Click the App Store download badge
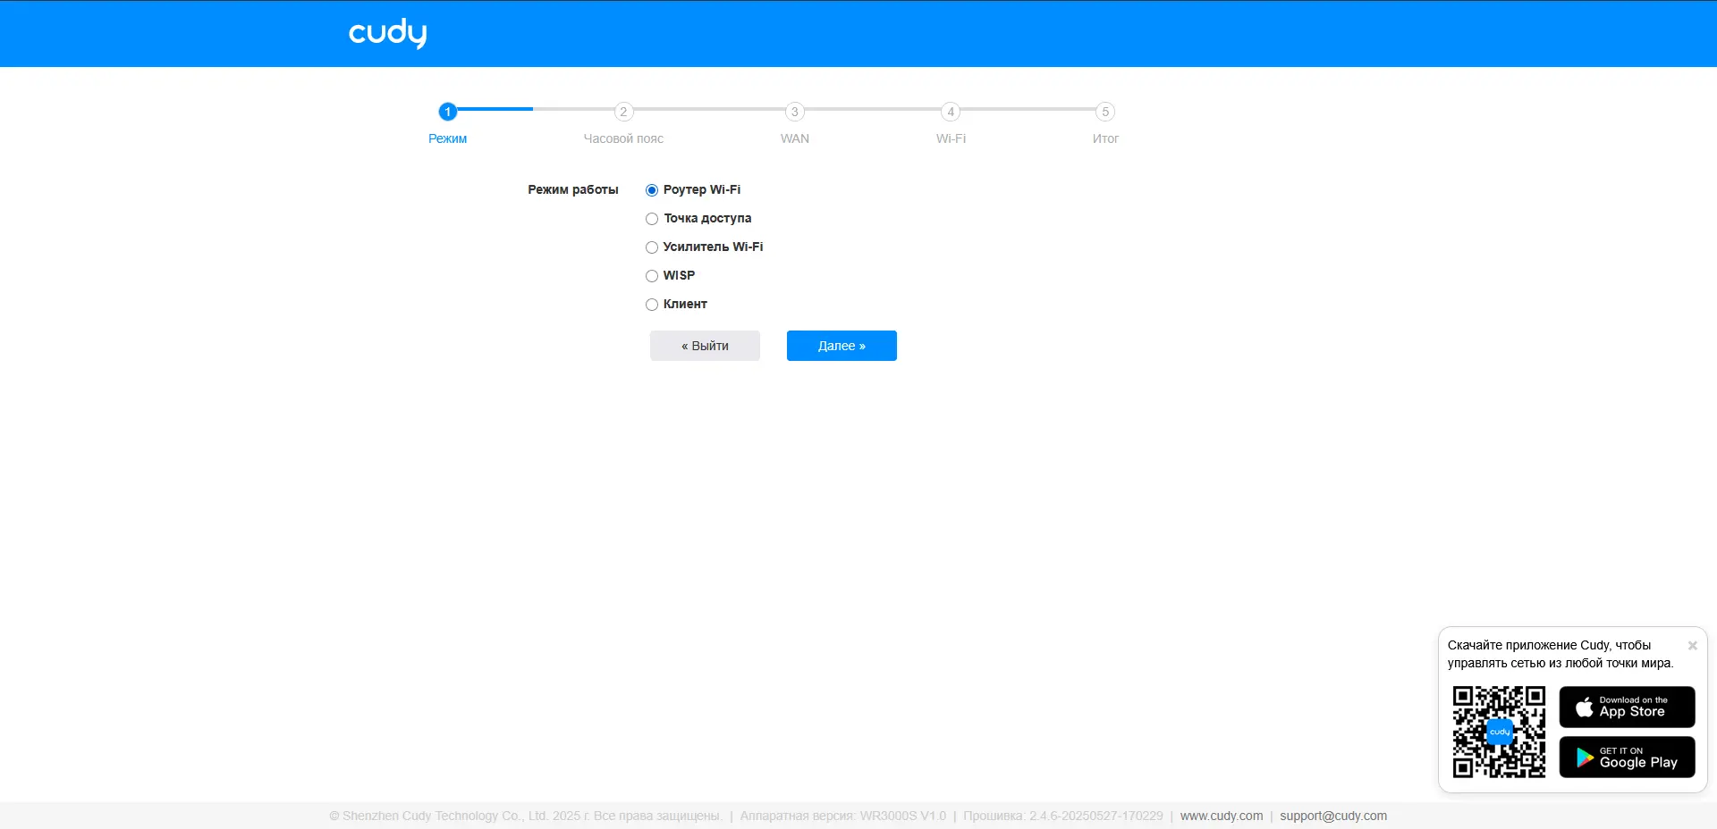Viewport: 1717px width, 829px height. pos(1625,707)
